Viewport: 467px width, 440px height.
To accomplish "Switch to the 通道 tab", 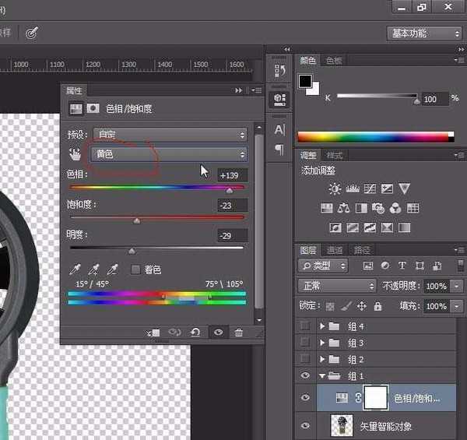I will click(x=335, y=250).
